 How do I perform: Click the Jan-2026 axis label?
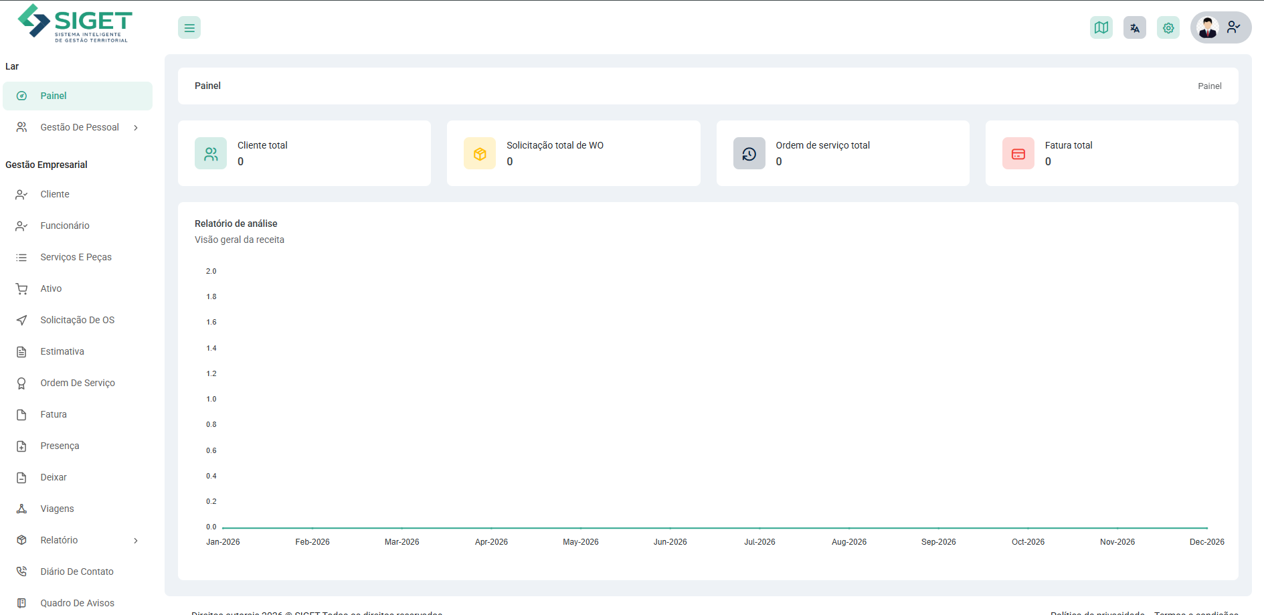pyautogui.click(x=223, y=542)
